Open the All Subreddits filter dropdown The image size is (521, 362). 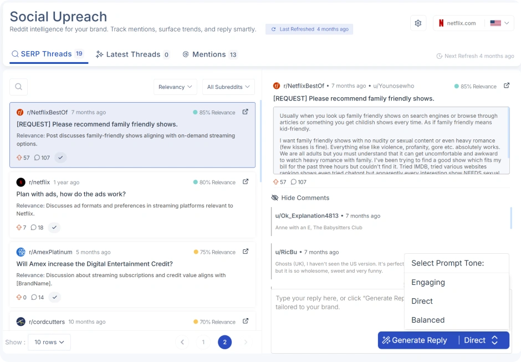point(228,87)
